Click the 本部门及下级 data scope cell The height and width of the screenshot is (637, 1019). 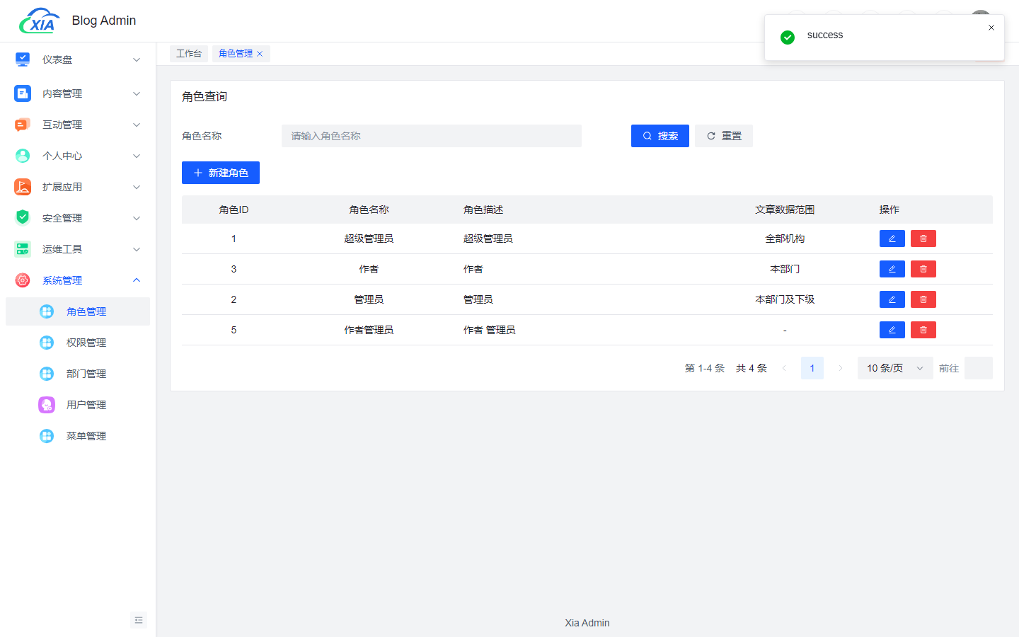pyautogui.click(x=785, y=299)
